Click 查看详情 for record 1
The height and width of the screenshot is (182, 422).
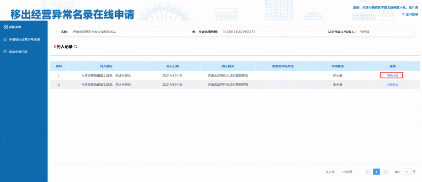(x=392, y=75)
